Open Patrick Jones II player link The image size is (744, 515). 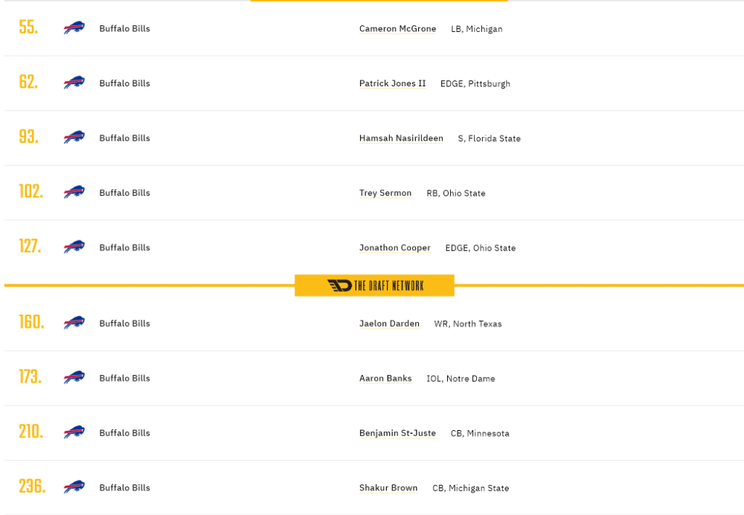[x=392, y=83]
